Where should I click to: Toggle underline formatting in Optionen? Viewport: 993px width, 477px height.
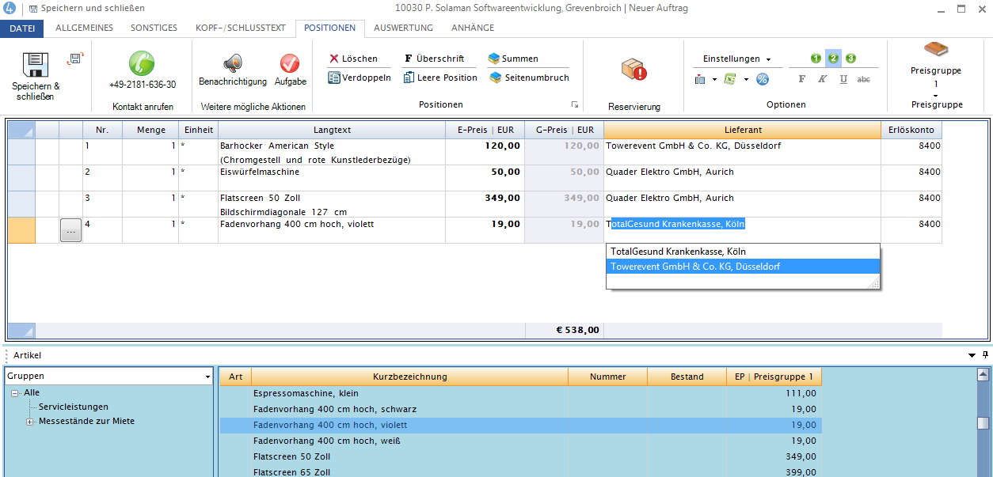click(843, 79)
